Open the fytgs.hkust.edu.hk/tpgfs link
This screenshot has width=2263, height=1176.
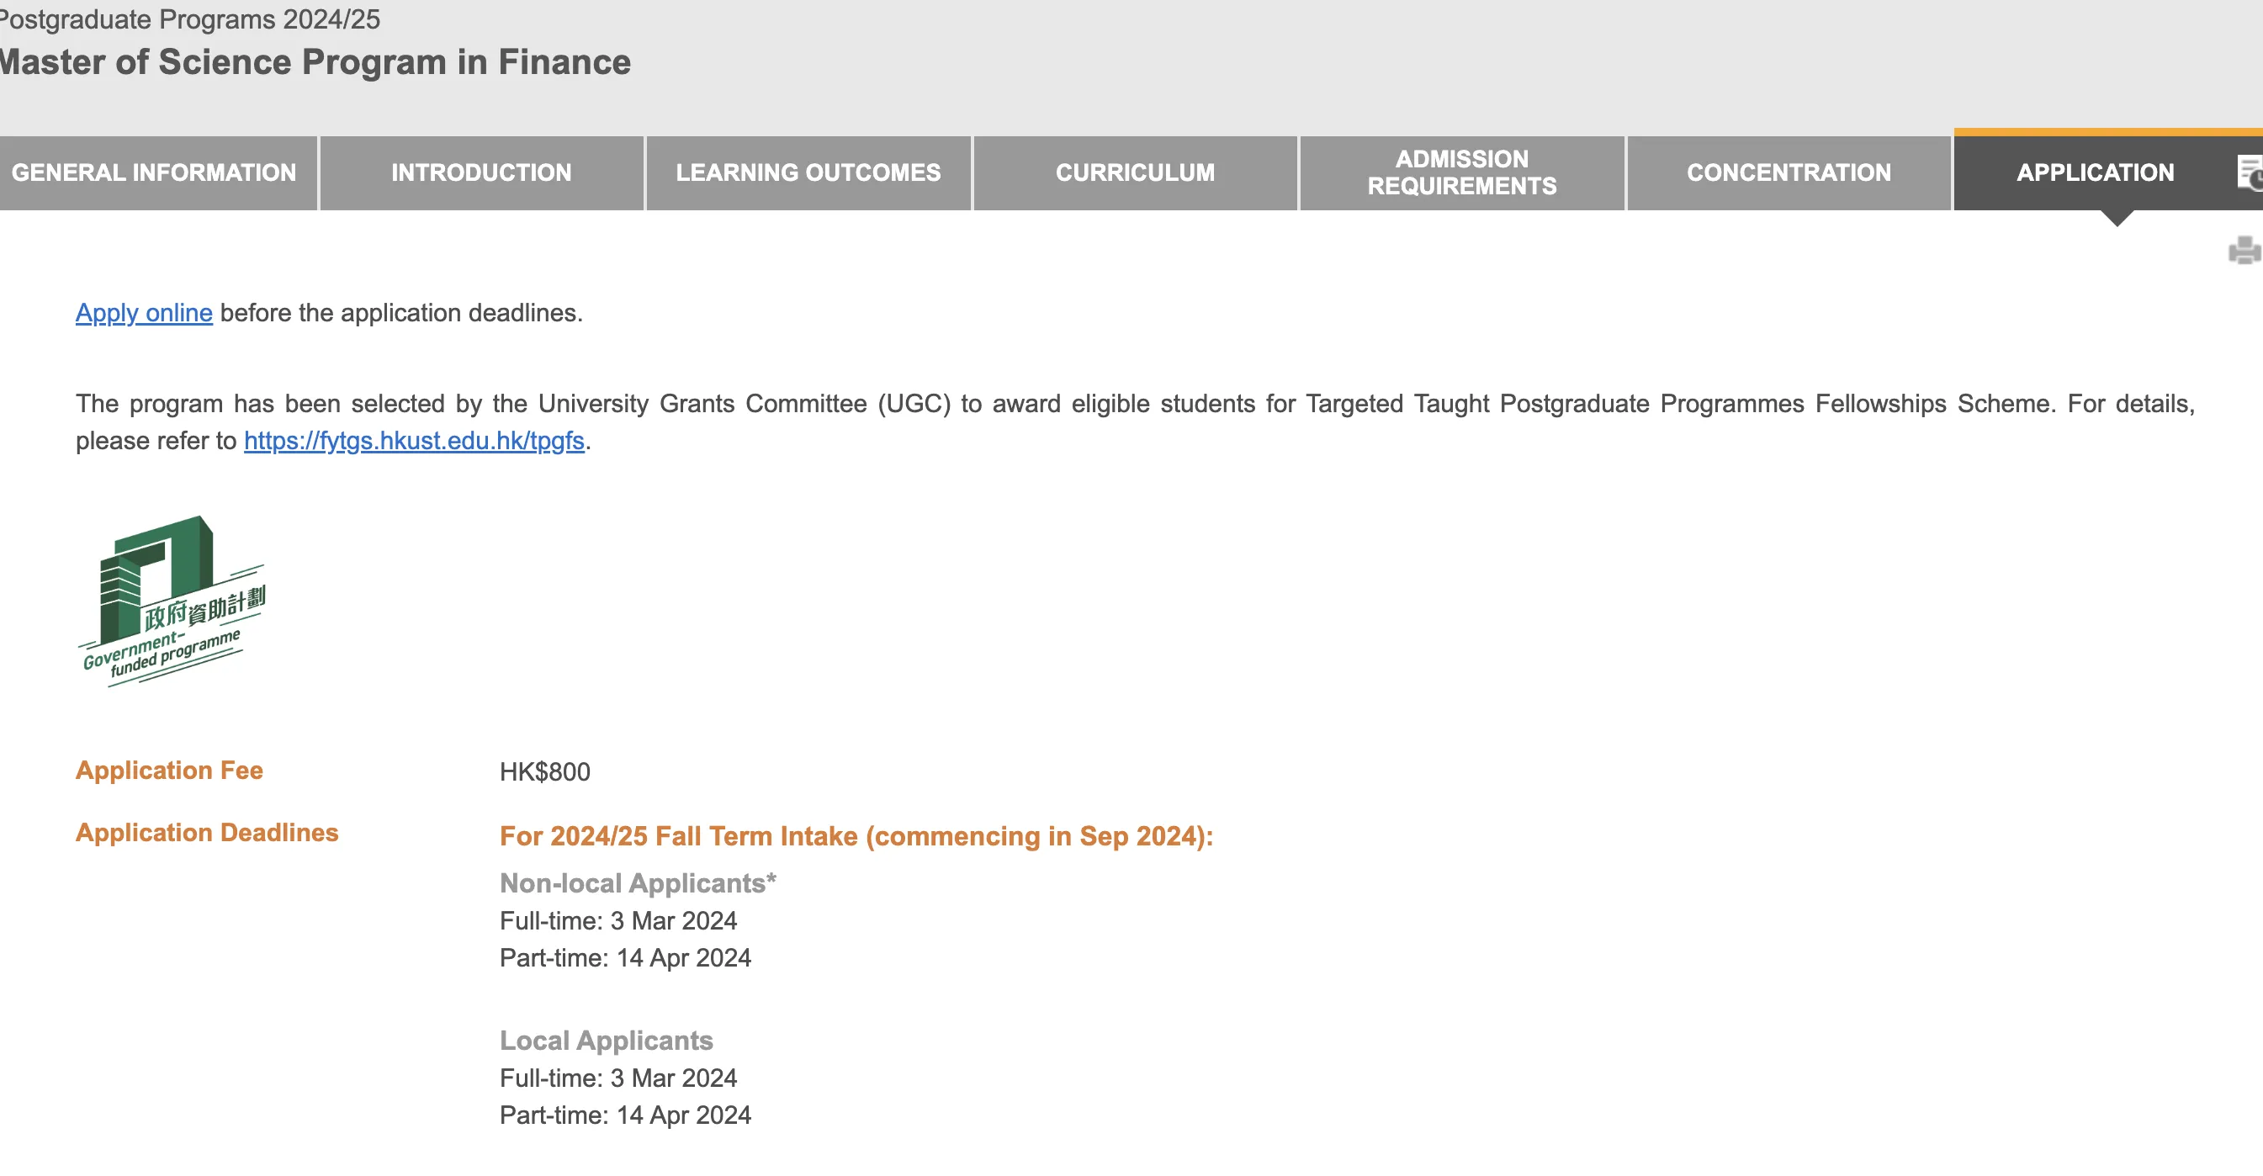pos(414,441)
